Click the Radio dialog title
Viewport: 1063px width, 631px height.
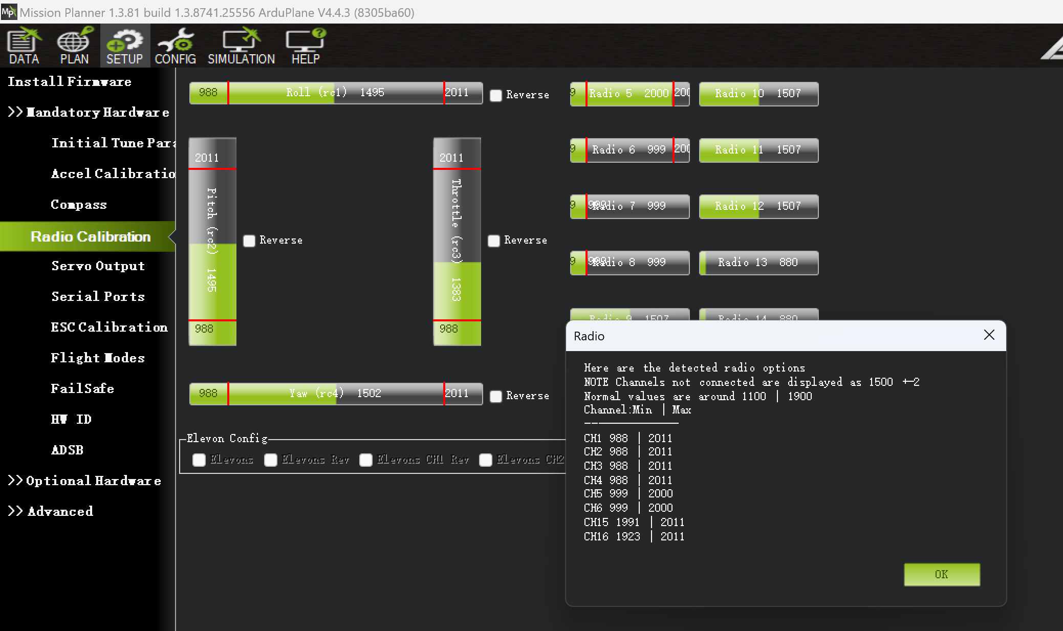589,336
